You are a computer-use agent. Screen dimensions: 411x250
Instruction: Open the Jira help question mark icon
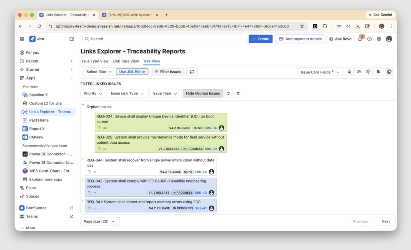tap(369, 39)
